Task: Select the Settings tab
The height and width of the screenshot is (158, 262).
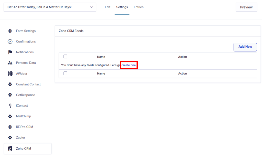Action: [122, 7]
